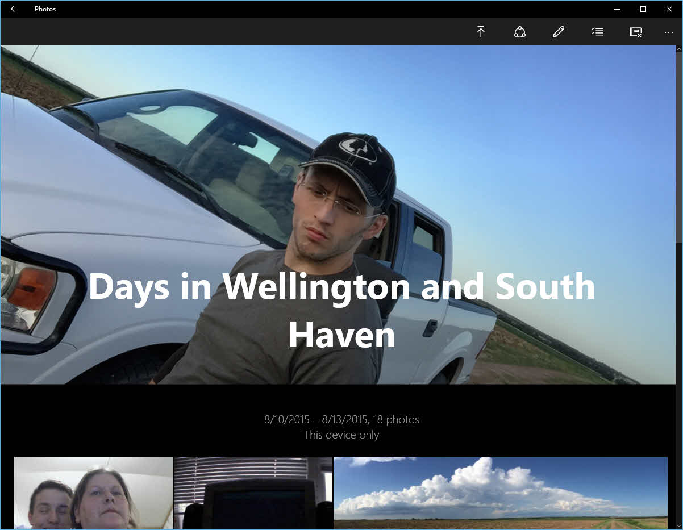
Task: Click the scrollbar down arrow
Action: [x=678, y=525]
